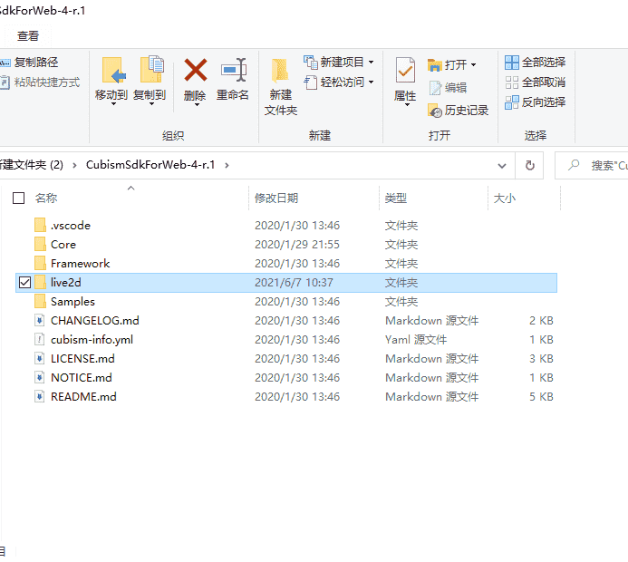Image resolution: width=628 pixels, height=562 pixels.
Task: Select the Framework folder name
Action: click(80, 263)
